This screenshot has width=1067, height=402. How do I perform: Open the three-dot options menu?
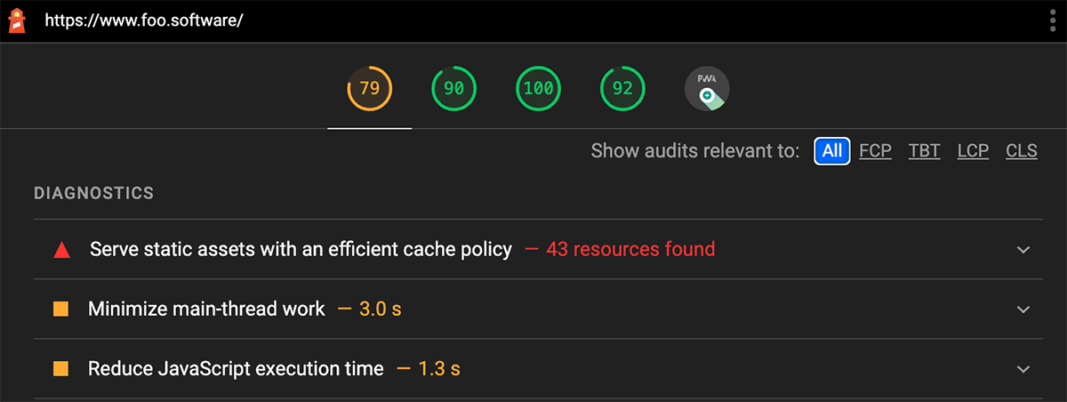click(x=1052, y=21)
